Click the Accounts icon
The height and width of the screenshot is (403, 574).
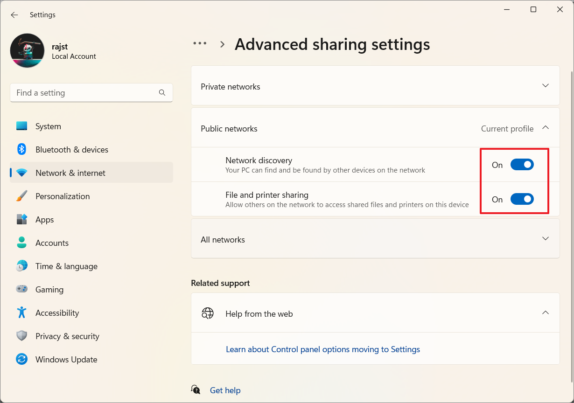21,243
